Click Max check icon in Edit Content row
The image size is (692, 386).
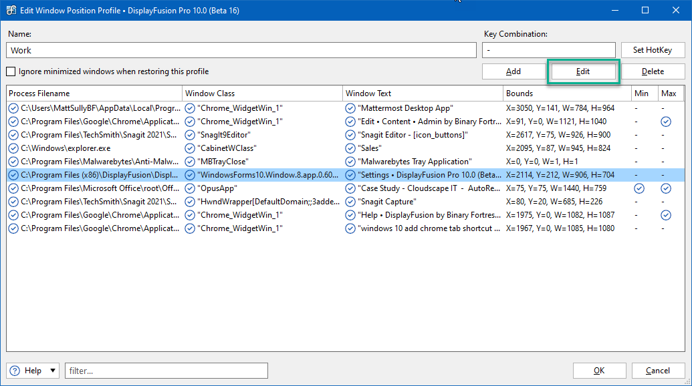(x=666, y=122)
